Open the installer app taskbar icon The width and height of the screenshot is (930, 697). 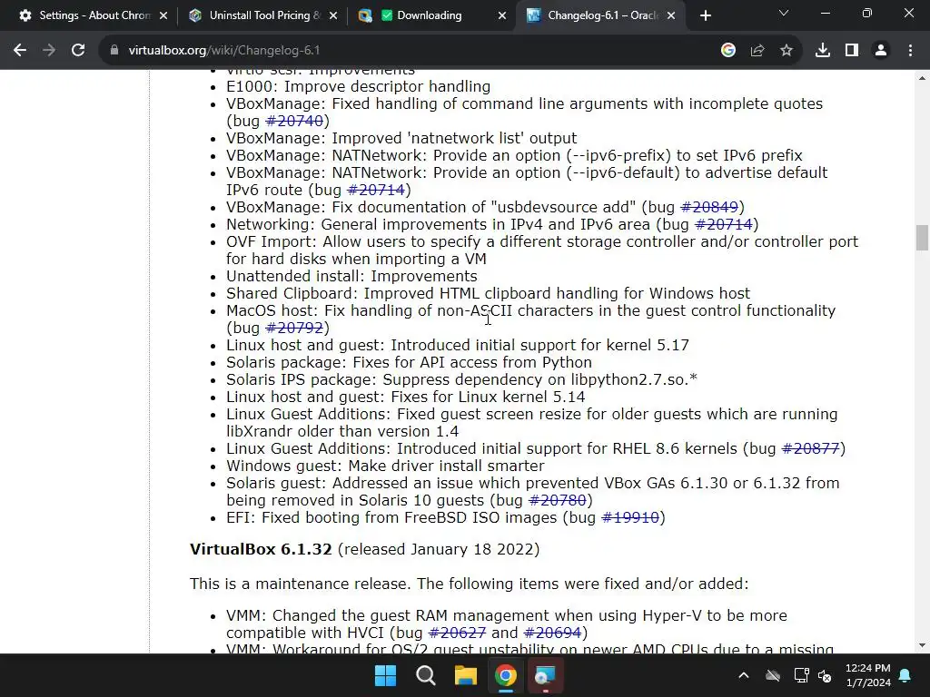(x=545, y=675)
